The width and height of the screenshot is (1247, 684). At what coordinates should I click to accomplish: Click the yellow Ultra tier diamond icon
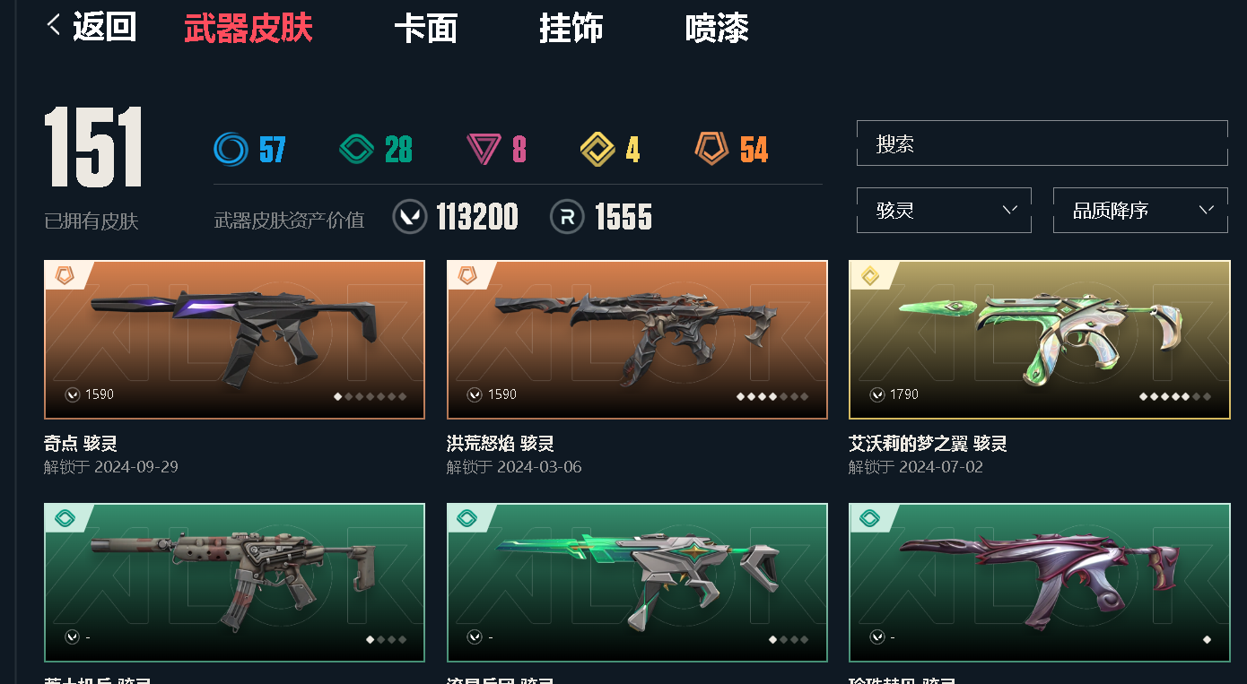(x=597, y=149)
